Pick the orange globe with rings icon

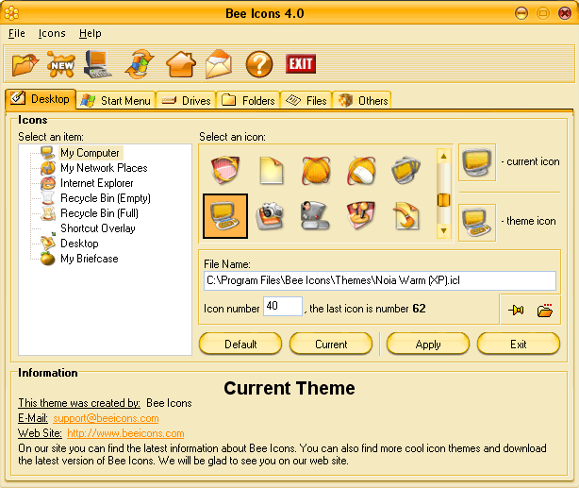click(x=316, y=171)
